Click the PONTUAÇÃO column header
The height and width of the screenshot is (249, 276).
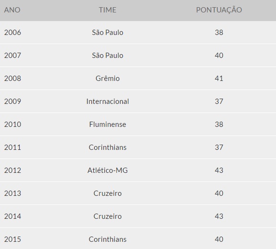tap(219, 10)
